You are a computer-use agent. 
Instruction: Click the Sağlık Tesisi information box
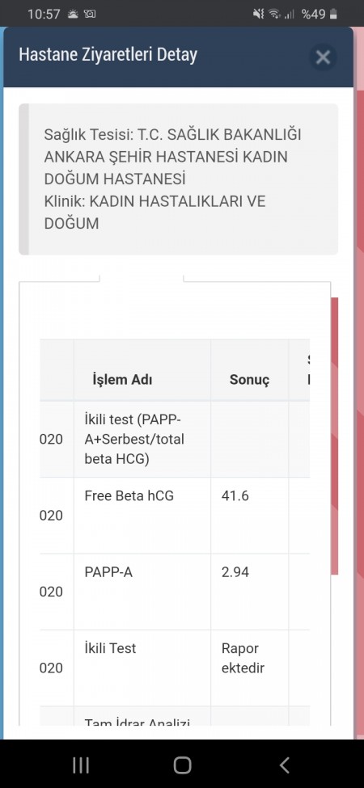pos(179,179)
